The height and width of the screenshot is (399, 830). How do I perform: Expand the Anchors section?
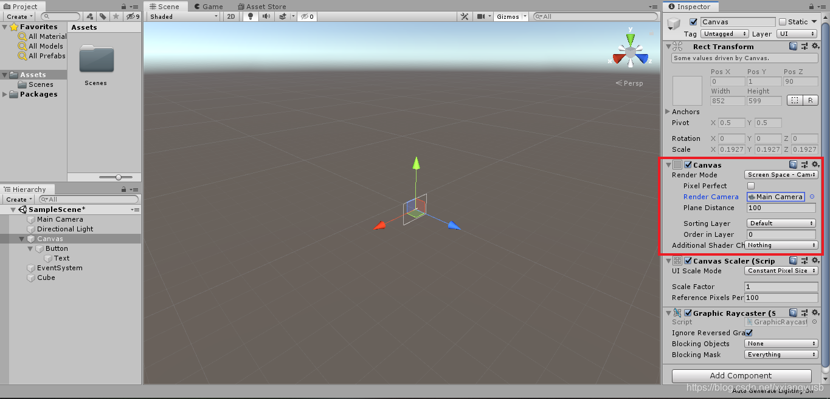[x=668, y=112]
